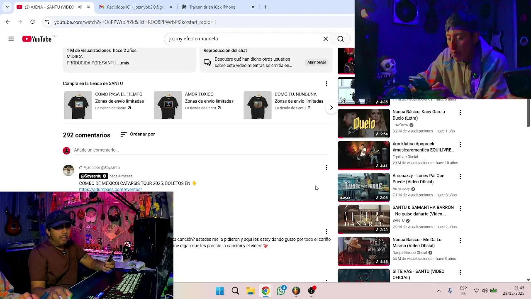Open options menu for SI TE VAS video

tap(460, 272)
